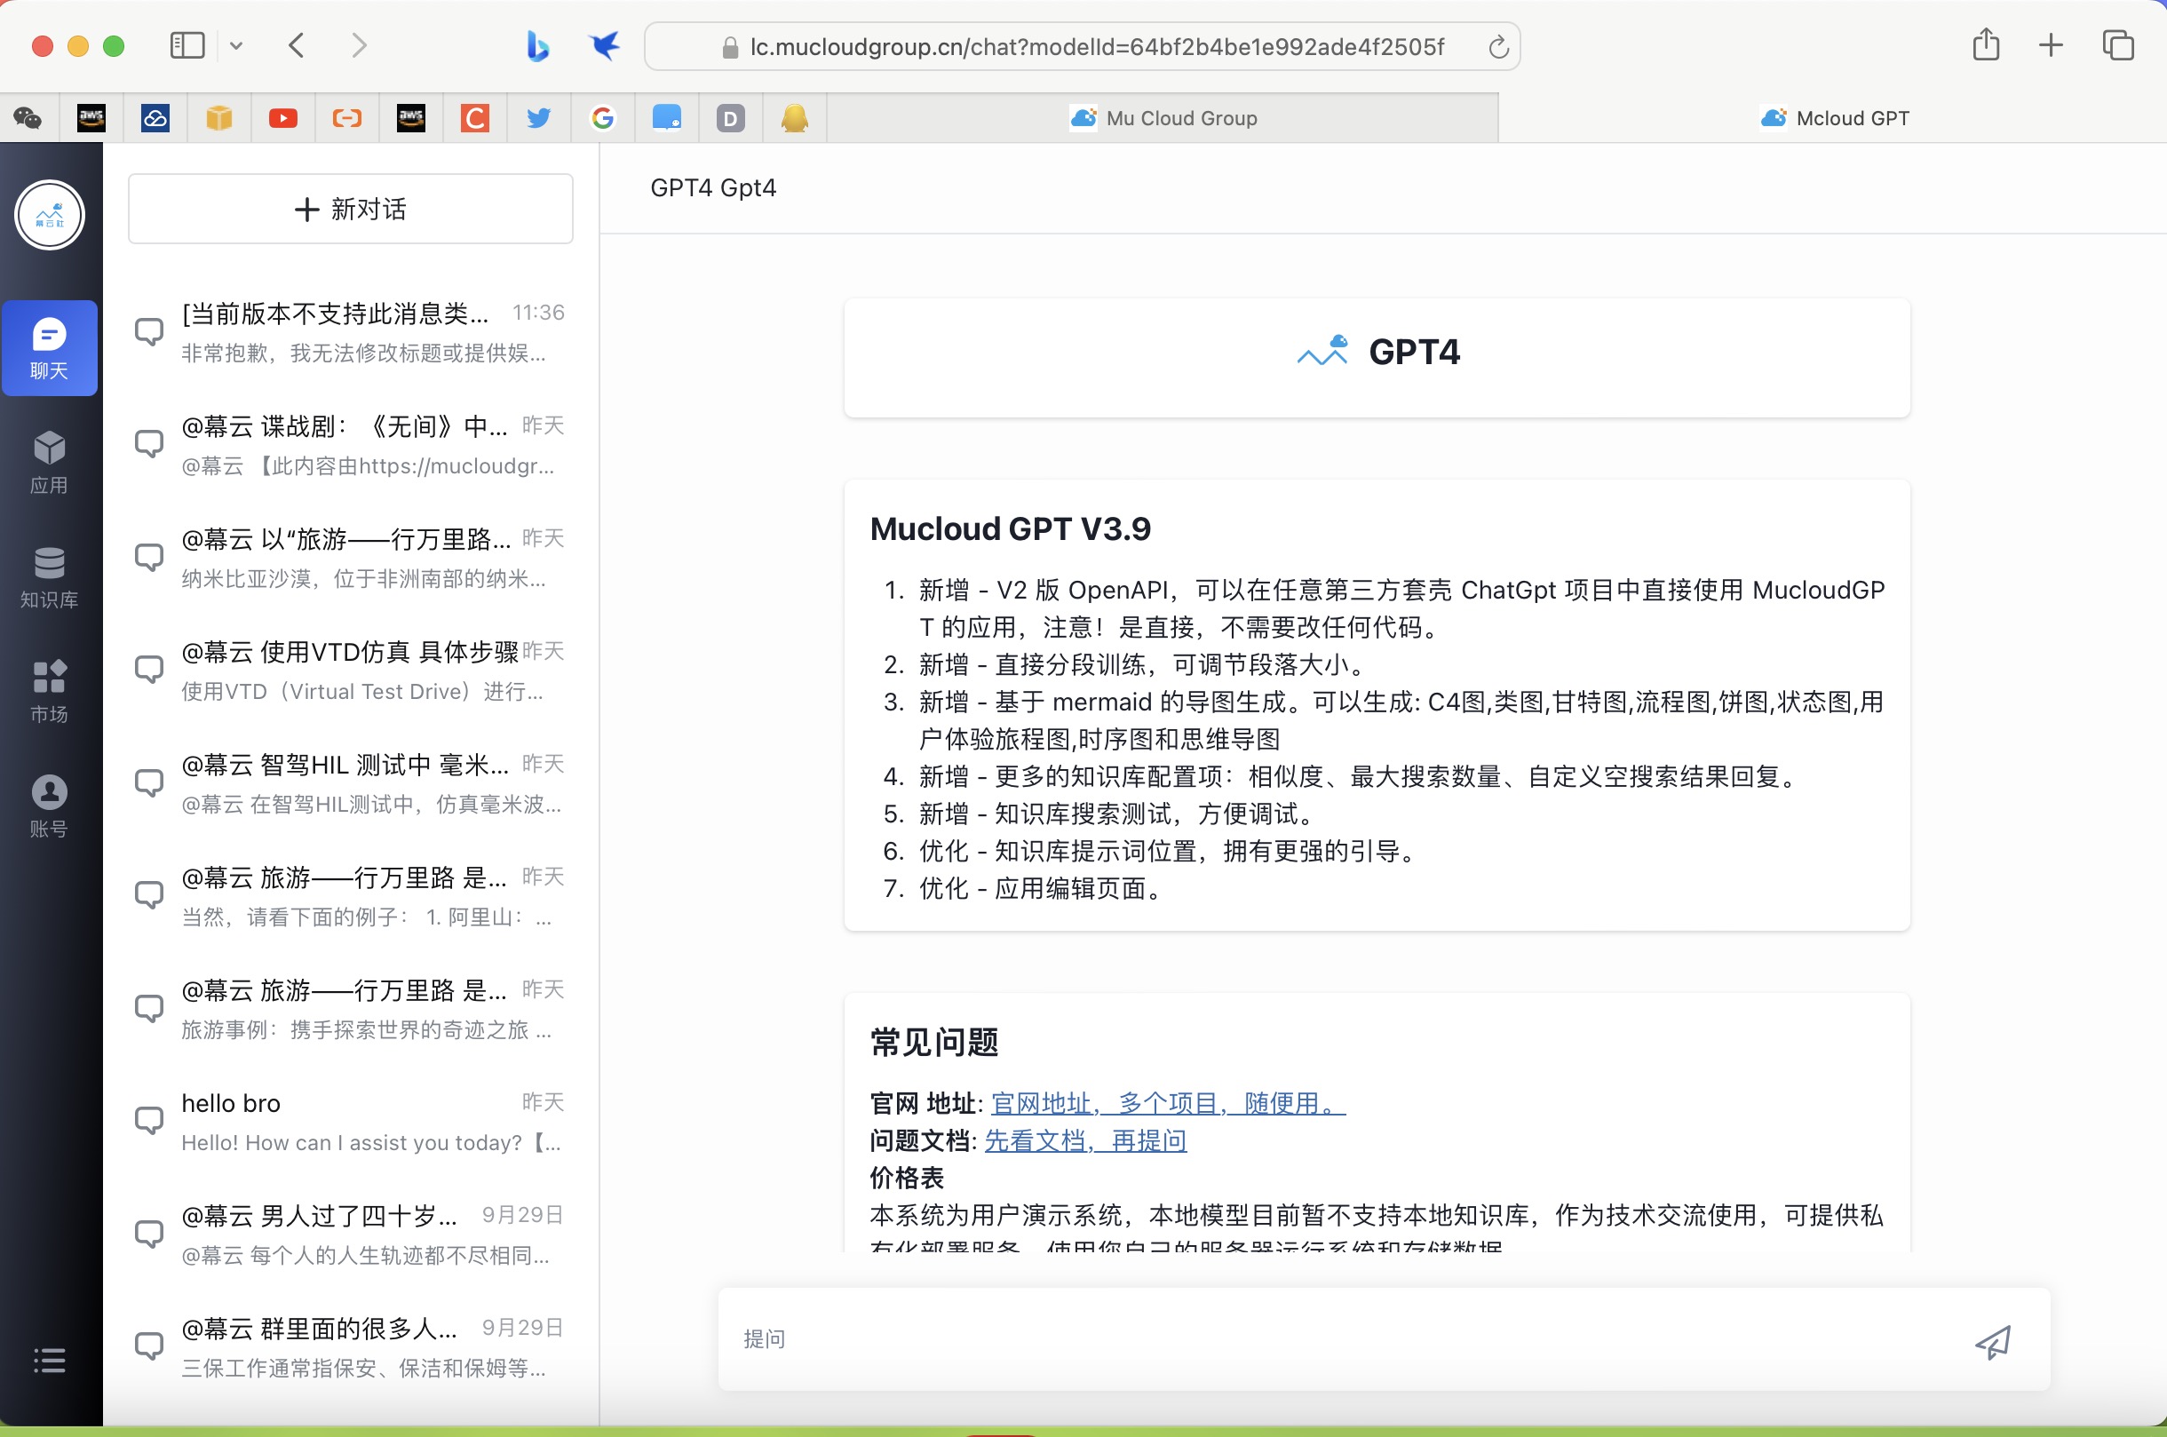Open the WeChat pinned tab
The image size is (2167, 1437).
(x=28, y=118)
